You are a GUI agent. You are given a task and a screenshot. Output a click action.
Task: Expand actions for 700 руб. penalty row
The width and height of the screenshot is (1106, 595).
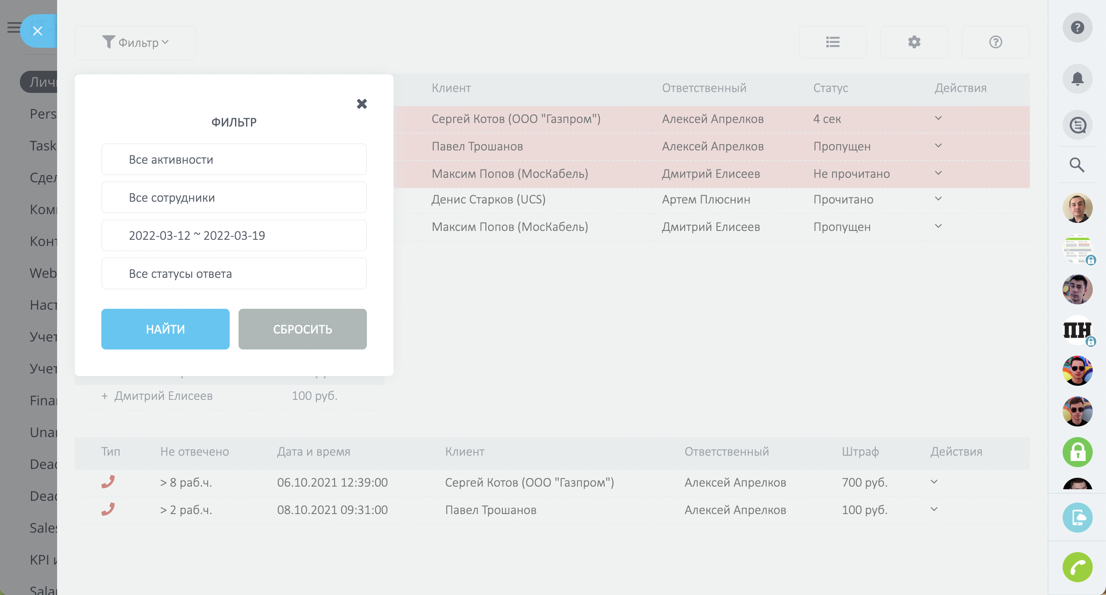pos(934,482)
